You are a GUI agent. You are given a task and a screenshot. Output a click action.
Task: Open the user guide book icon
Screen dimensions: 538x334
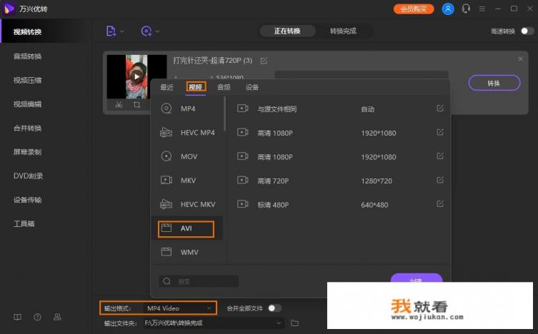tap(17, 317)
